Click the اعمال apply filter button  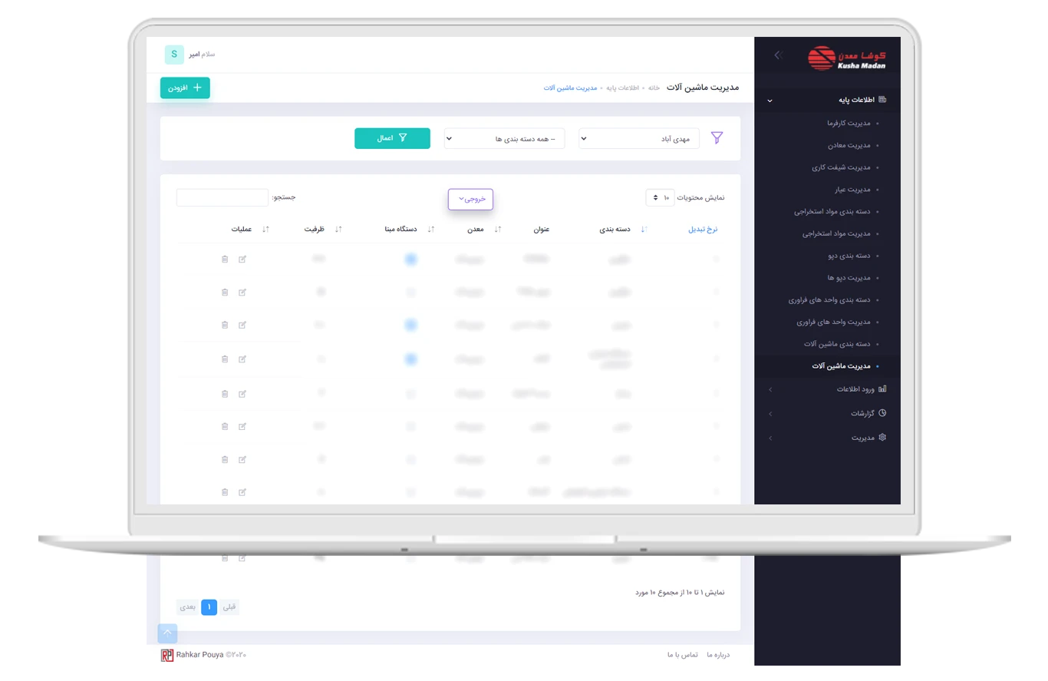(392, 138)
